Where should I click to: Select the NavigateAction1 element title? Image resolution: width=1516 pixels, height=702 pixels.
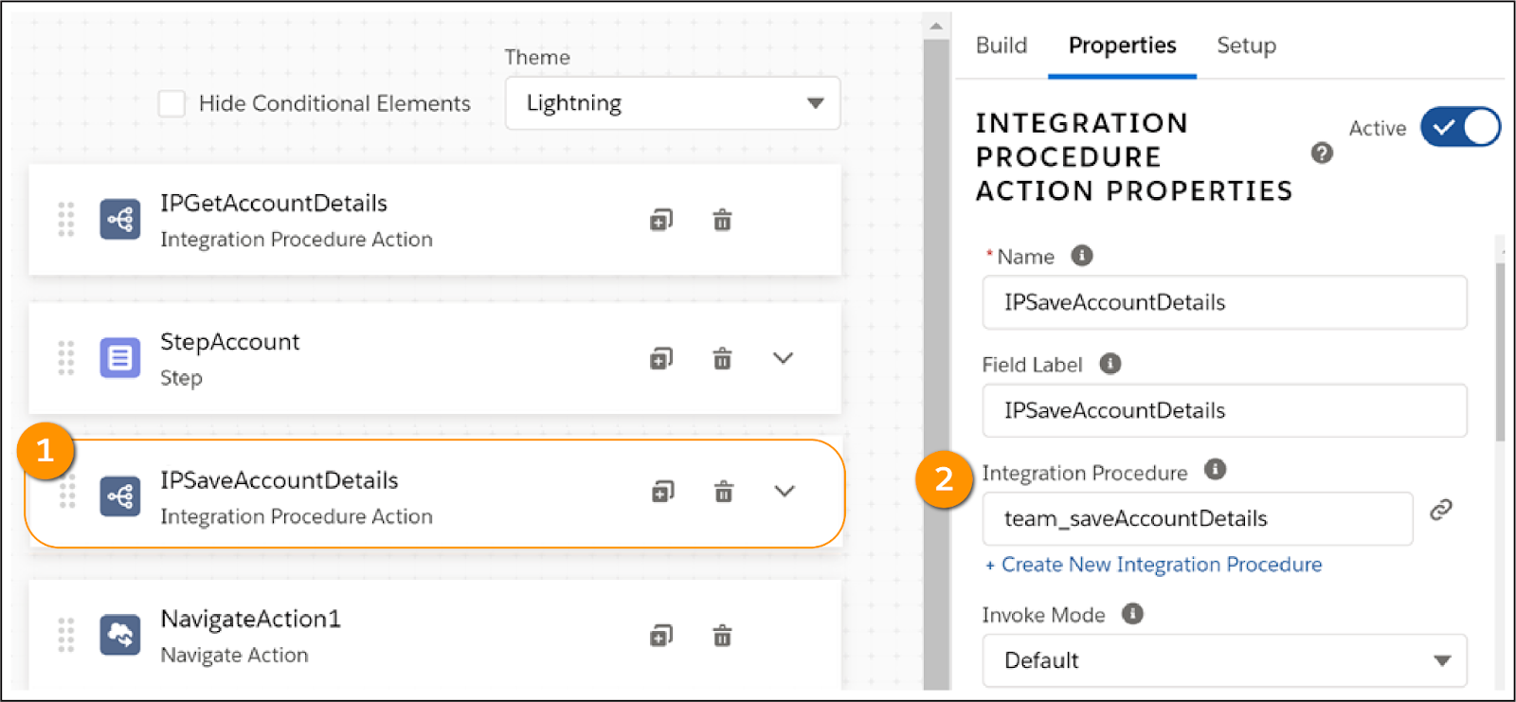[250, 619]
